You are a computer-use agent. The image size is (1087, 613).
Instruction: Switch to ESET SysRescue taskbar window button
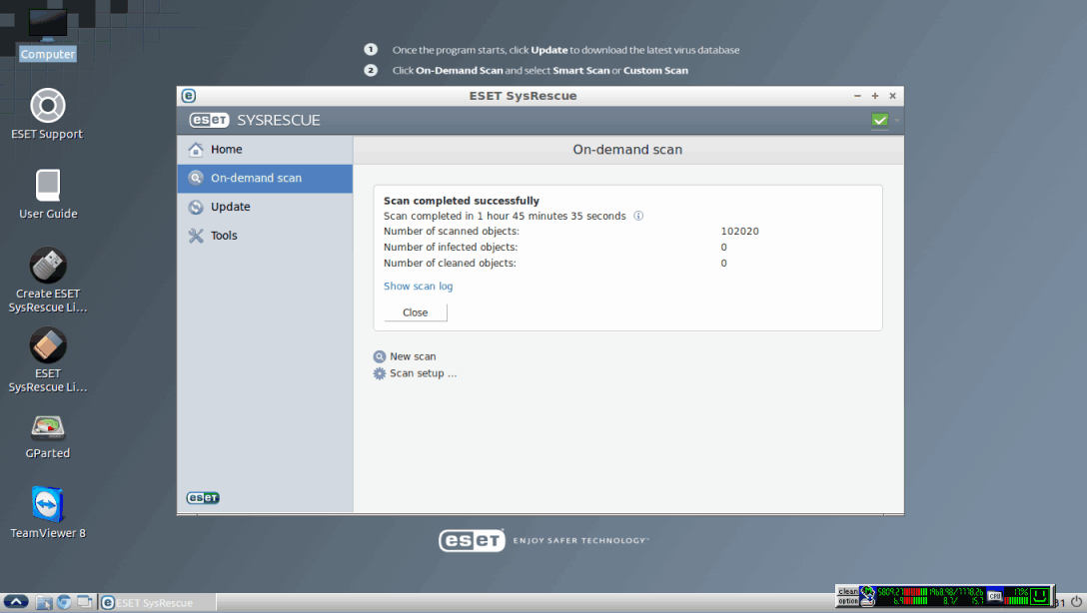point(158,603)
